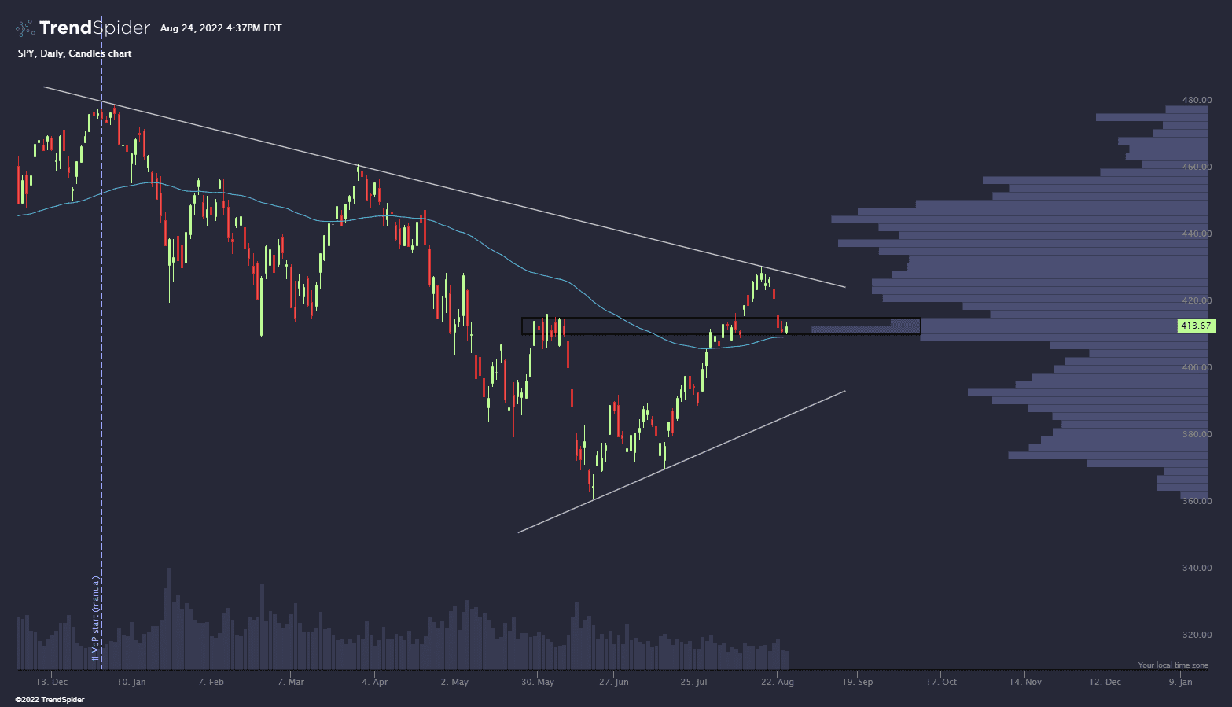Image resolution: width=1232 pixels, height=707 pixels.
Task: Select the black rectangle support zone
Action: (721, 326)
